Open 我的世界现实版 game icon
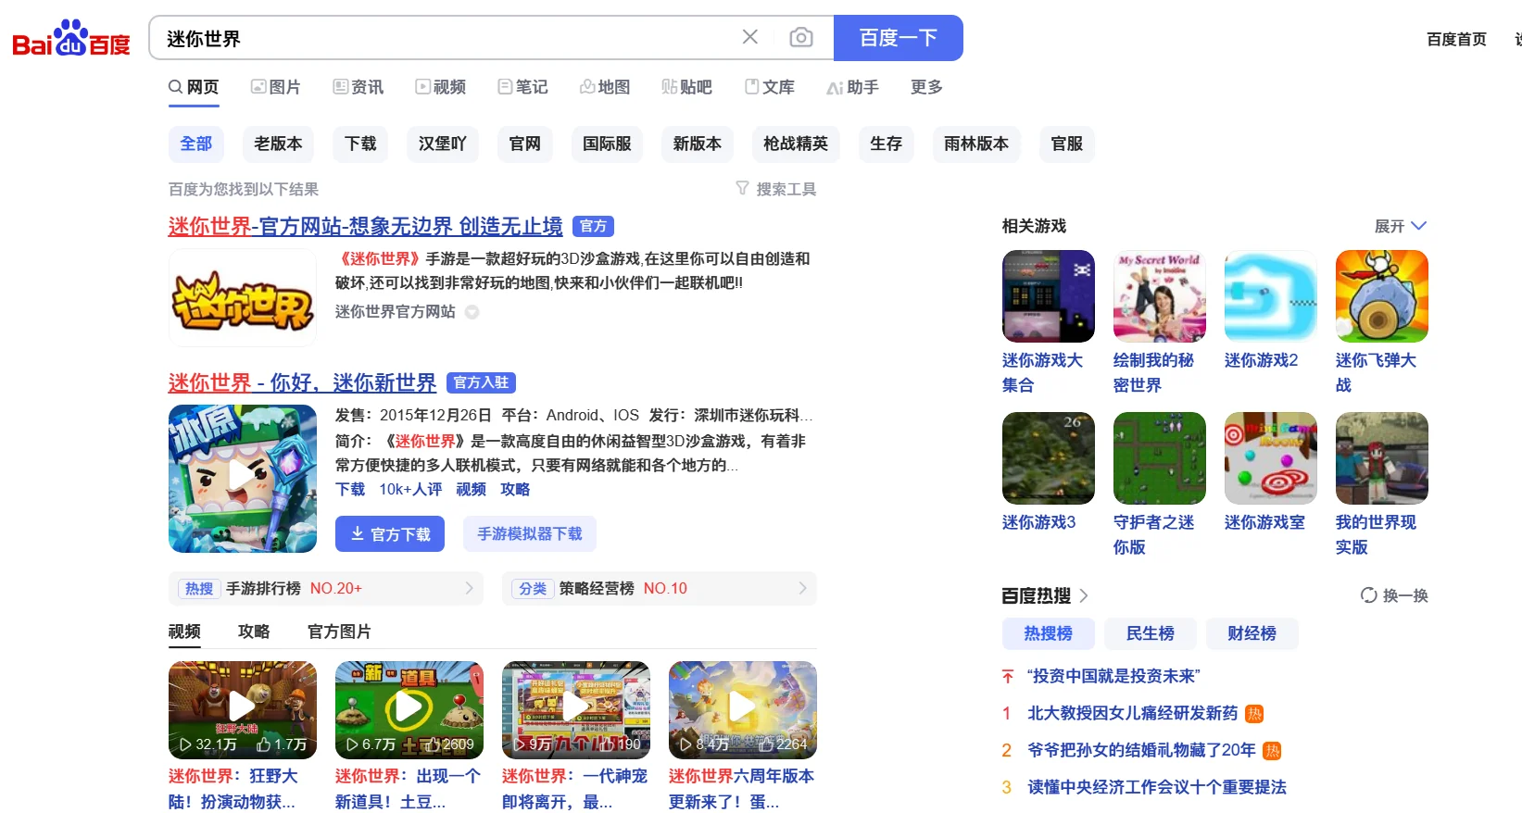 [1382, 458]
